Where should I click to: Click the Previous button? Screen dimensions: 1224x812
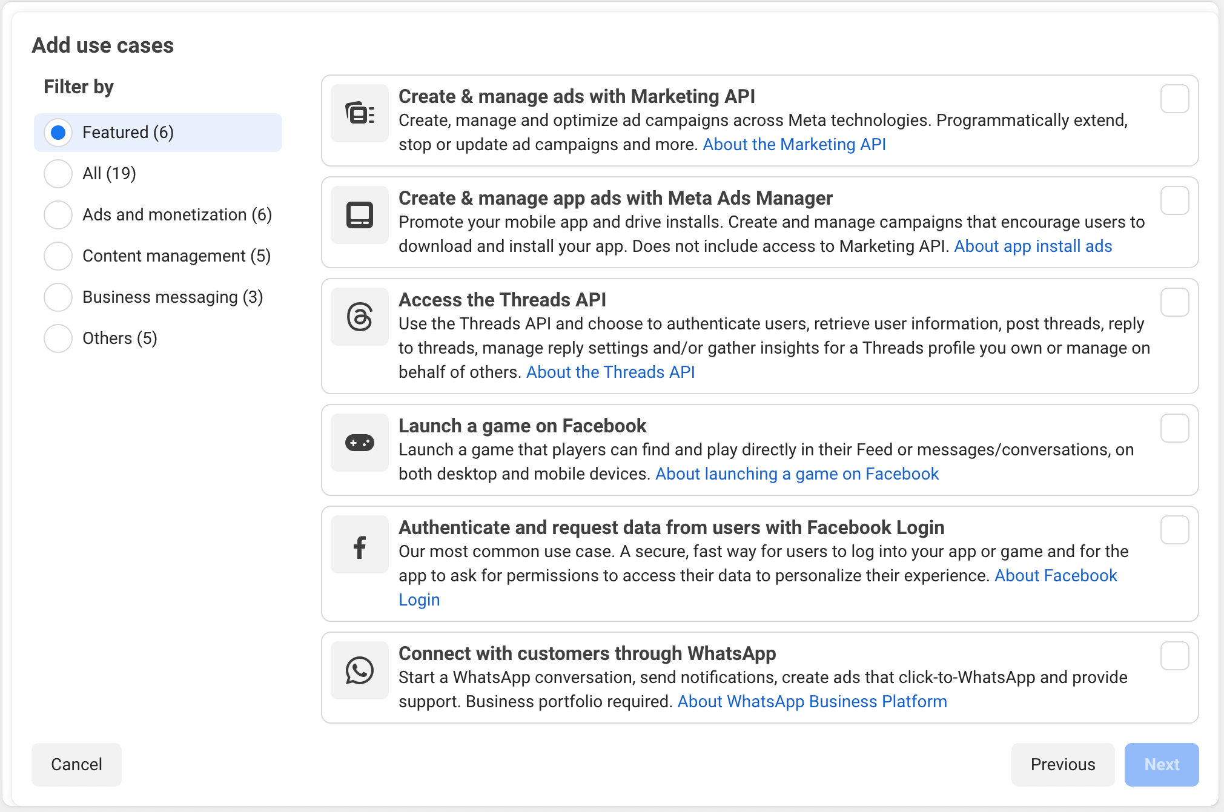click(x=1062, y=764)
